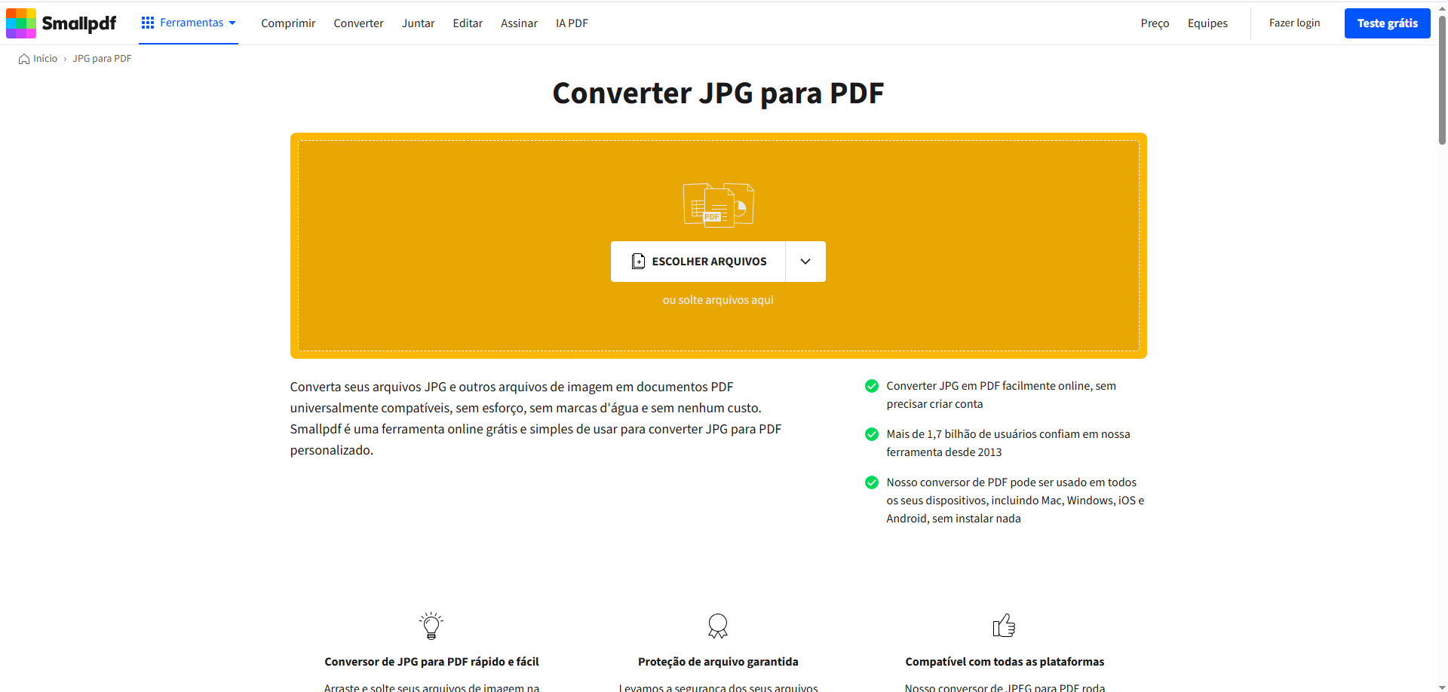Click the lightbulb icon above fast conversion

click(431, 626)
